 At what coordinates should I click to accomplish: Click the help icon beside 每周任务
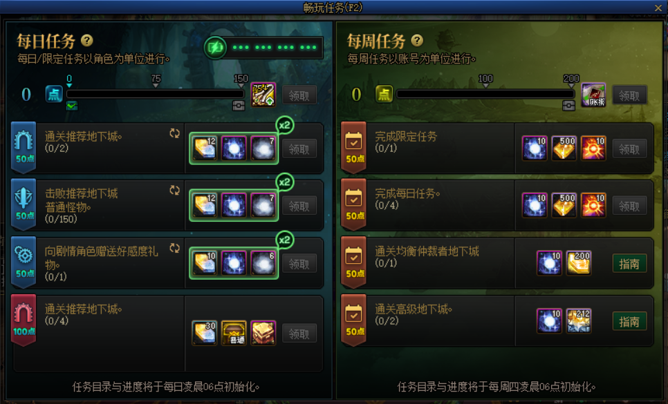(417, 41)
